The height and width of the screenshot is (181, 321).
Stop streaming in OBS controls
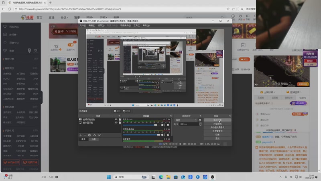click(217, 120)
